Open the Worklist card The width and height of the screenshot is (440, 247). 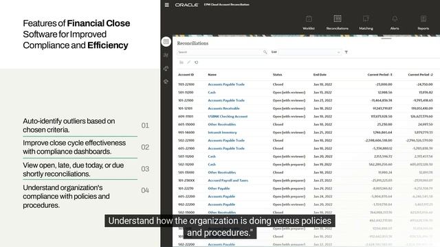309,23
